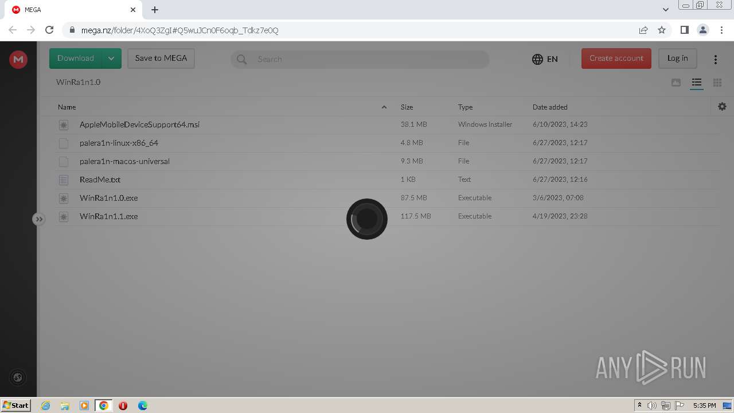Click the Windows Installer type cell
734x413 pixels.
[x=485, y=124]
